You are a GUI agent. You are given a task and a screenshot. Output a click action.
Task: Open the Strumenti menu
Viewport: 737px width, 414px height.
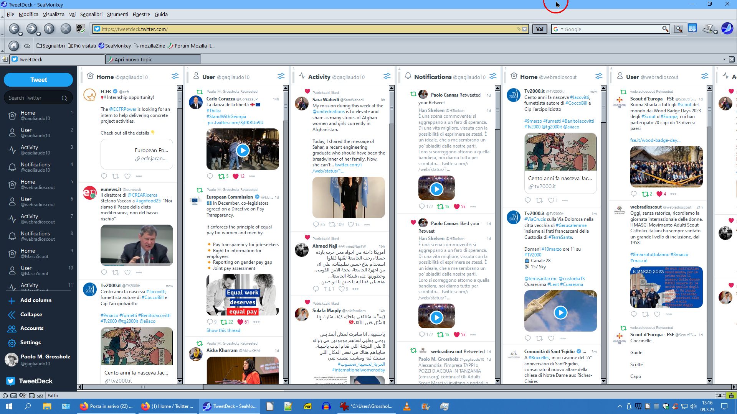point(117,14)
